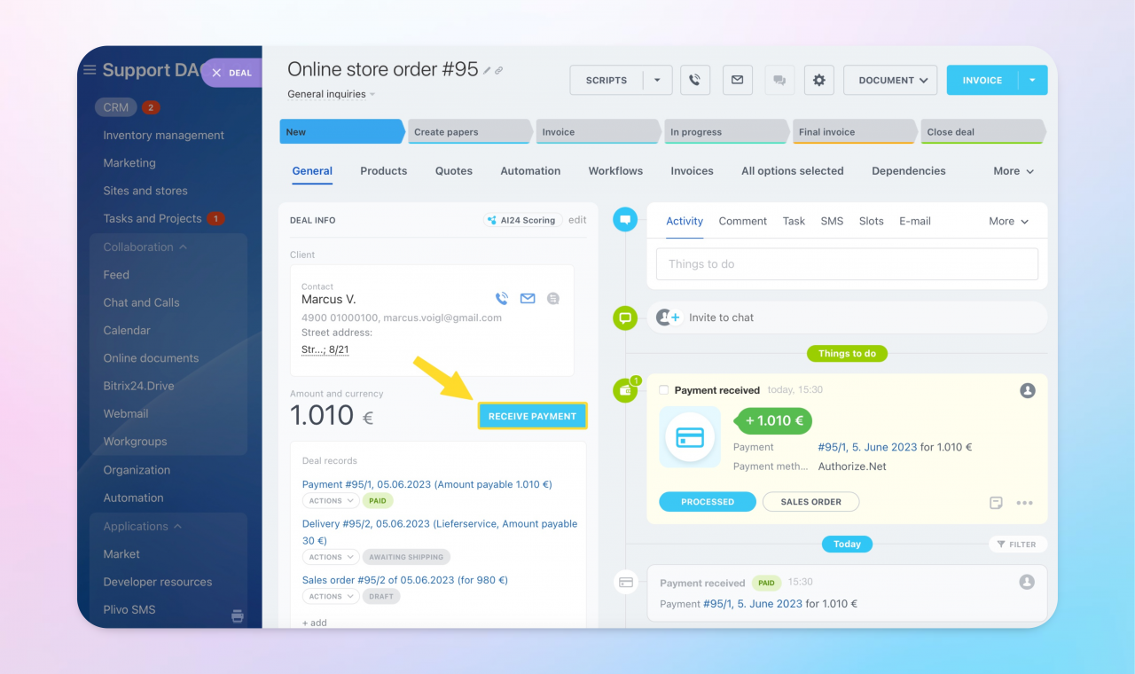
Task: Click the credit card payment thumbnail
Action: 690,436
